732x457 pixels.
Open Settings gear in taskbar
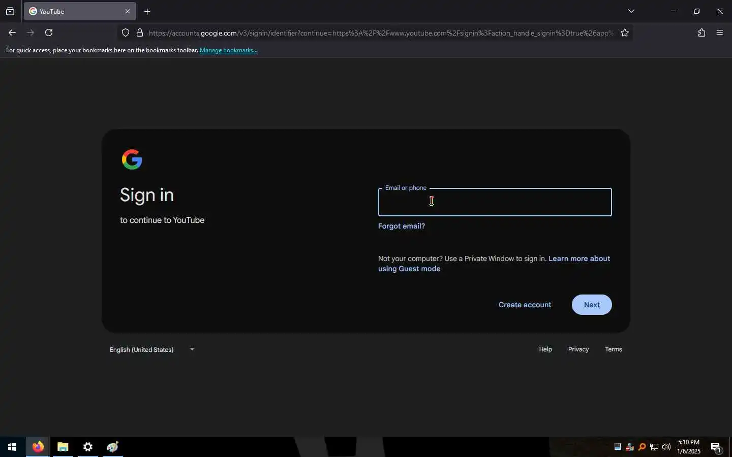tap(88, 447)
